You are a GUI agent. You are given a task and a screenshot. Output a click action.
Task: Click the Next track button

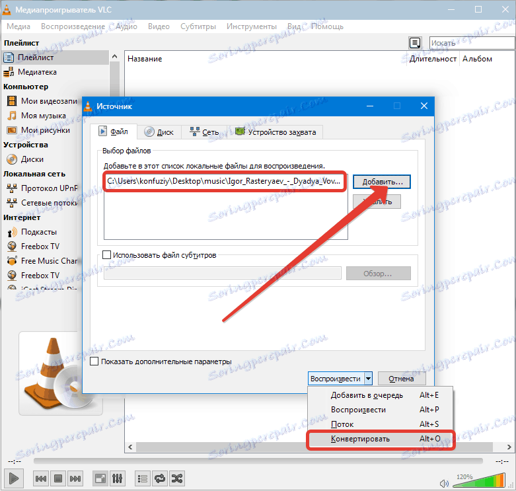(75, 478)
